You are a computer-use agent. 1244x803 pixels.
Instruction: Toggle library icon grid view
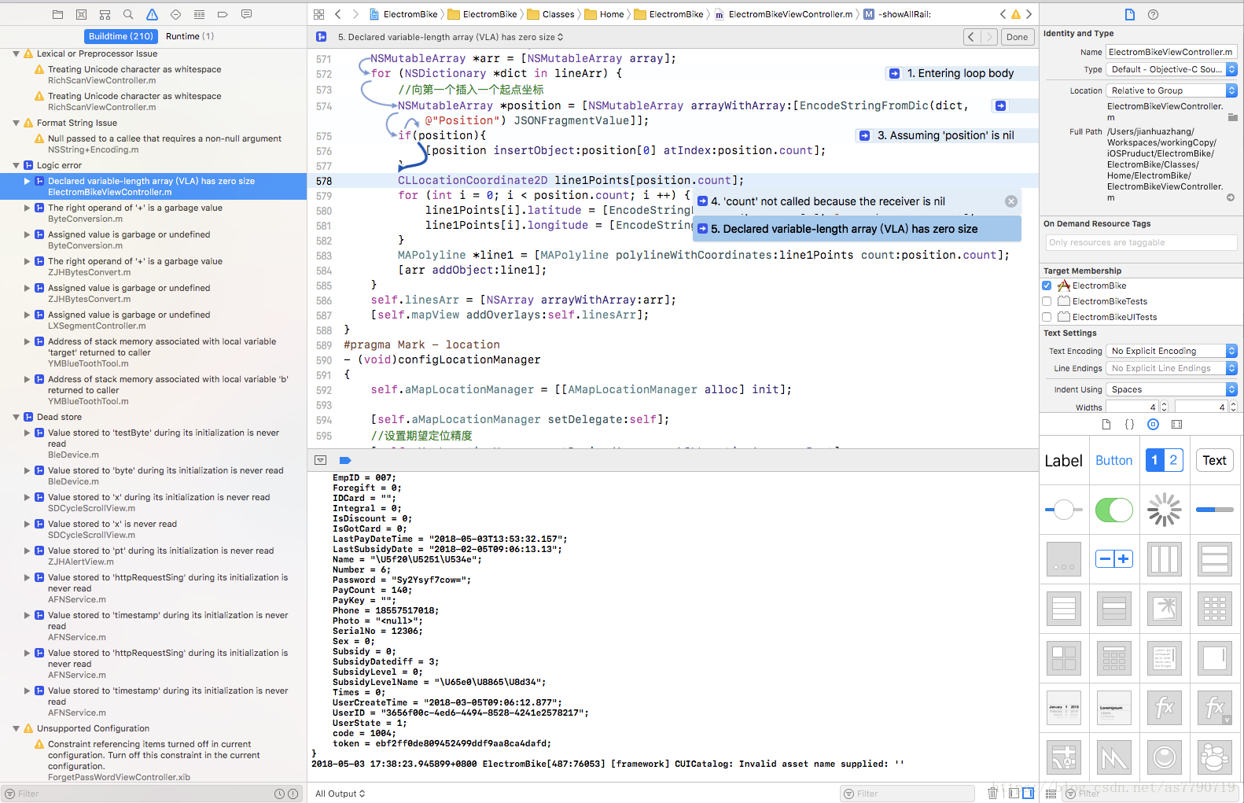point(1051,794)
